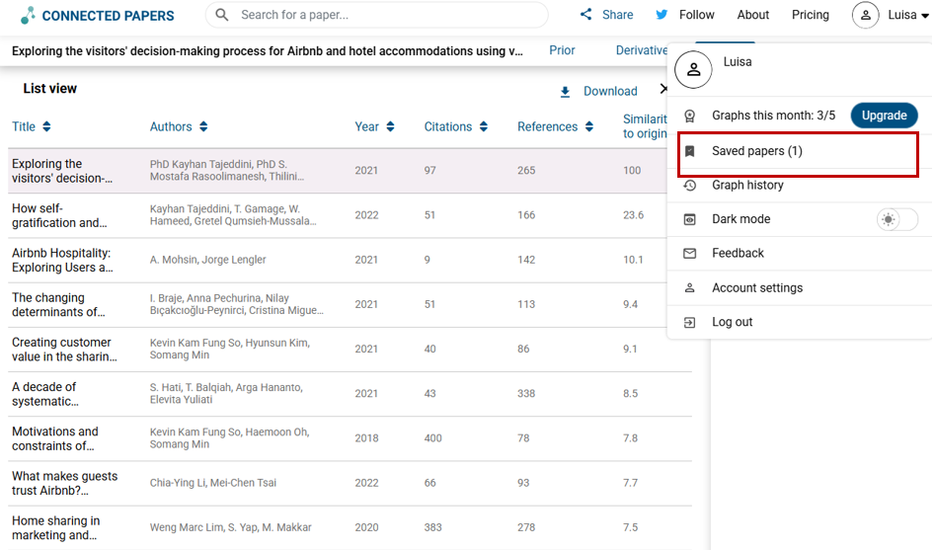935x550 pixels.
Task: Click the Connected Papers logo icon
Action: 28,15
